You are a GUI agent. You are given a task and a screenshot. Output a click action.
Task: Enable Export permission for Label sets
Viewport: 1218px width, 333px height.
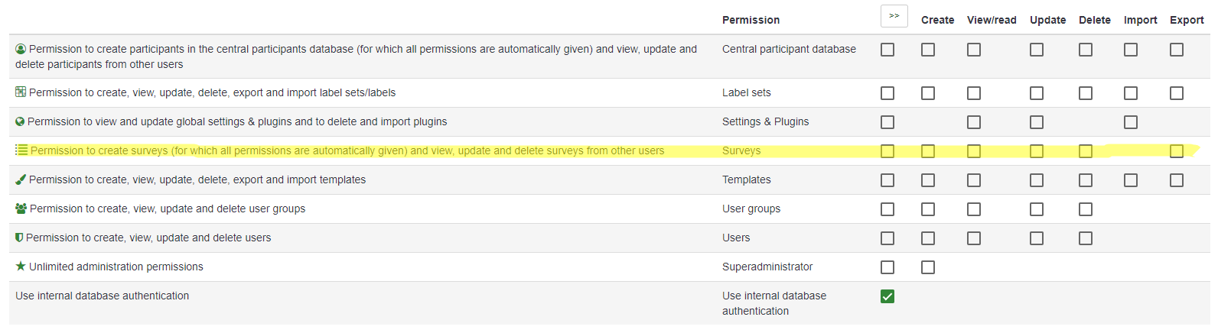(x=1177, y=93)
